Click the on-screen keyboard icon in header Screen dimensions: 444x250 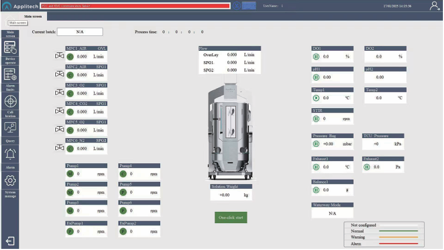pyautogui.click(x=249, y=5)
